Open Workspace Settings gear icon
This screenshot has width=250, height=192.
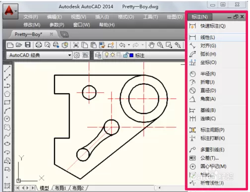tap(76, 56)
